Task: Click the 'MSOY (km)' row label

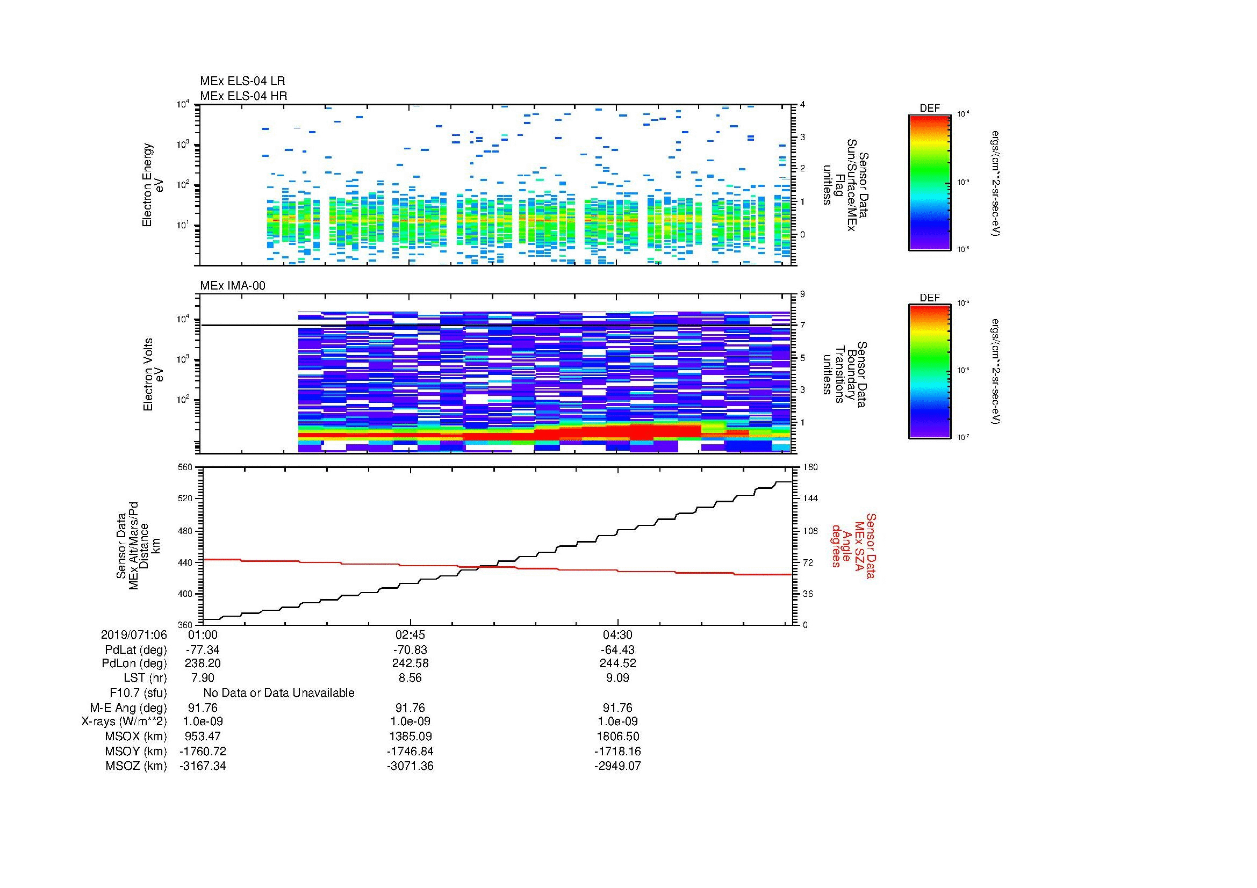Action: pyautogui.click(x=137, y=751)
